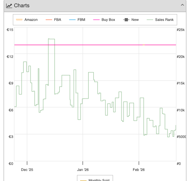Click the Charts panel title

[22, 6]
